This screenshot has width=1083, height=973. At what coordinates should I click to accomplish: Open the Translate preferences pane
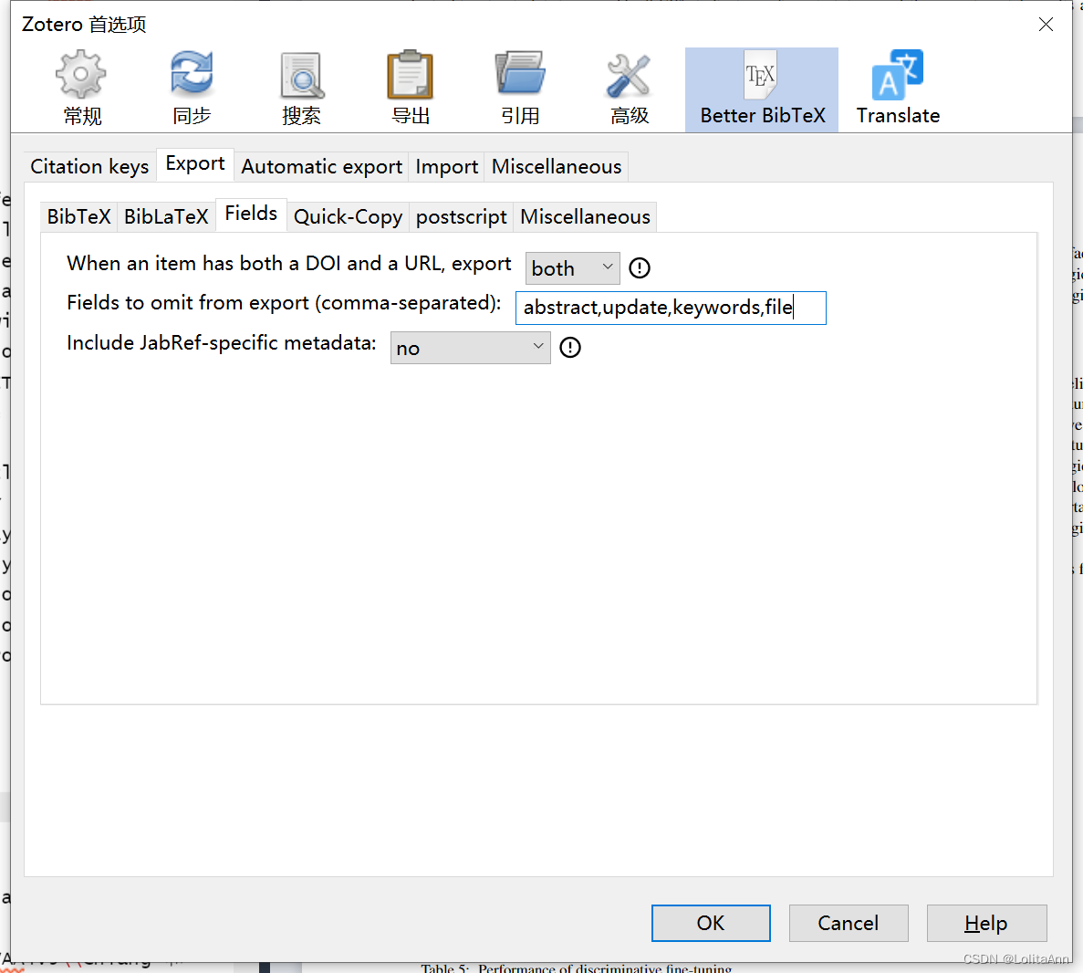(x=898, y=89)
